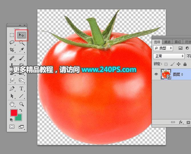Open the green background color picker

tap(19, 118)
